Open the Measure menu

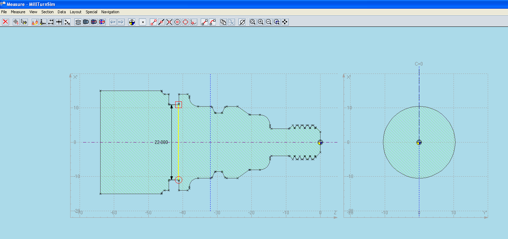18,12
